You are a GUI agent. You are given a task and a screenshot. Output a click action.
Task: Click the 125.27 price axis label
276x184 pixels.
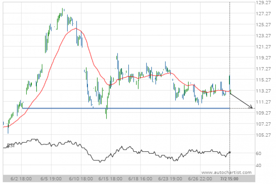click(x=263, y=25)
